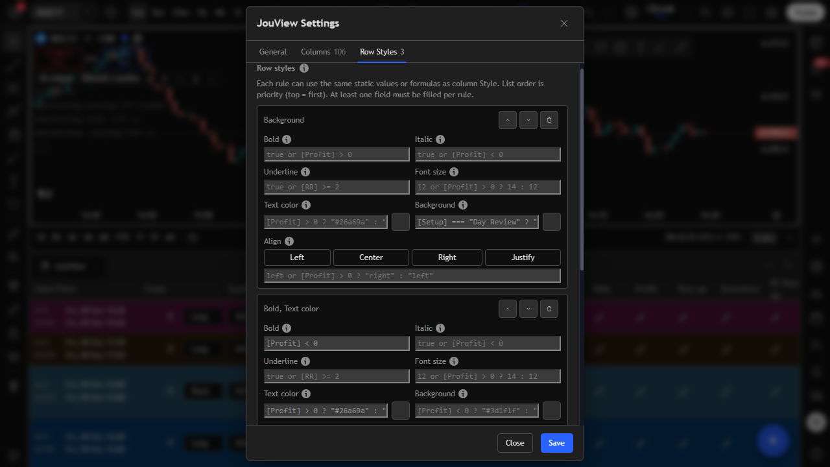The height and width of the screenshot is (467, 830).
Task: Open the Row styles info tooltip icon
Action: pyautogui.click(x=304, y=68)
